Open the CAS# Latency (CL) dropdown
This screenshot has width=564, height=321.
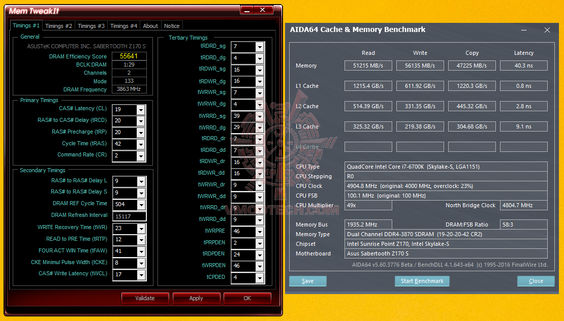(141, 110)
